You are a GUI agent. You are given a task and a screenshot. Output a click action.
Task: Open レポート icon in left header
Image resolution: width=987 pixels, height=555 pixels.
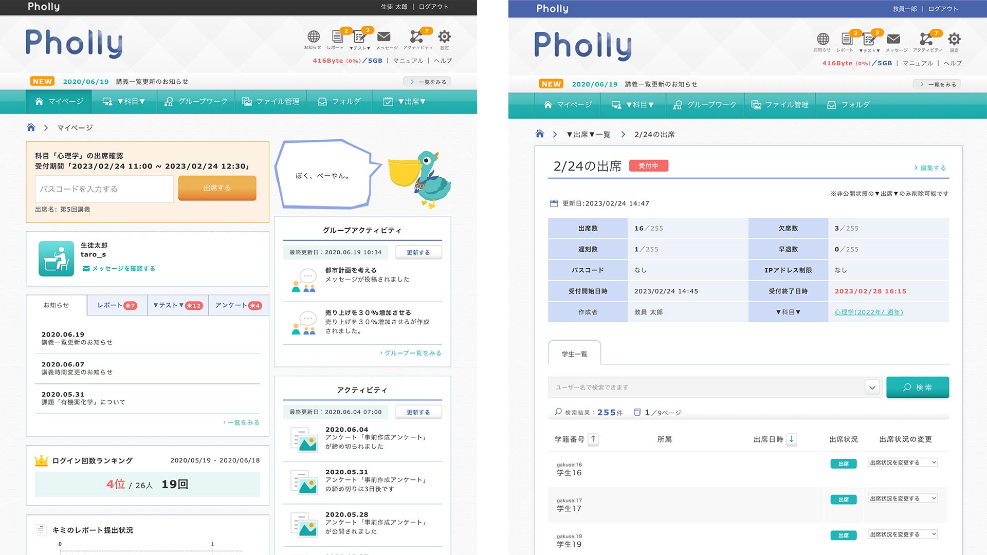click(x=337, y=37)
